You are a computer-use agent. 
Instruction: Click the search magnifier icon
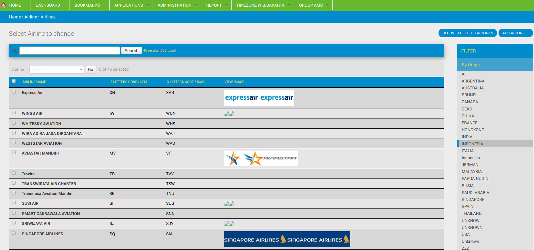coord(14,51)
